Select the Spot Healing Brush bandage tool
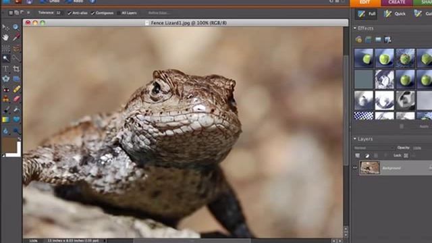 tap(16, 89)
